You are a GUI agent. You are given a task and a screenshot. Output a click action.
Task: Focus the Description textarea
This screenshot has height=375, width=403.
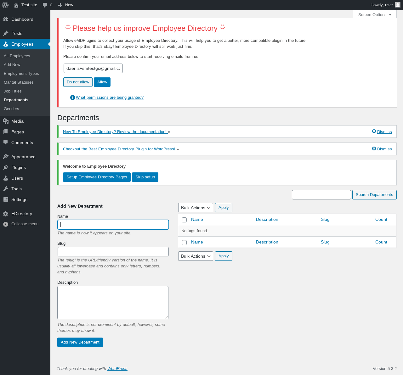click(113, 303)
